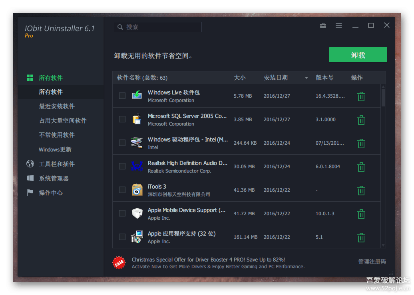Click the Intel driver package icon

point(137,142)
